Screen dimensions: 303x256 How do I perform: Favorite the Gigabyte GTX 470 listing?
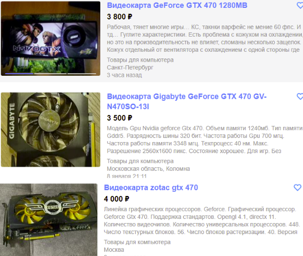pyautogui.click(x=300, y=96)
